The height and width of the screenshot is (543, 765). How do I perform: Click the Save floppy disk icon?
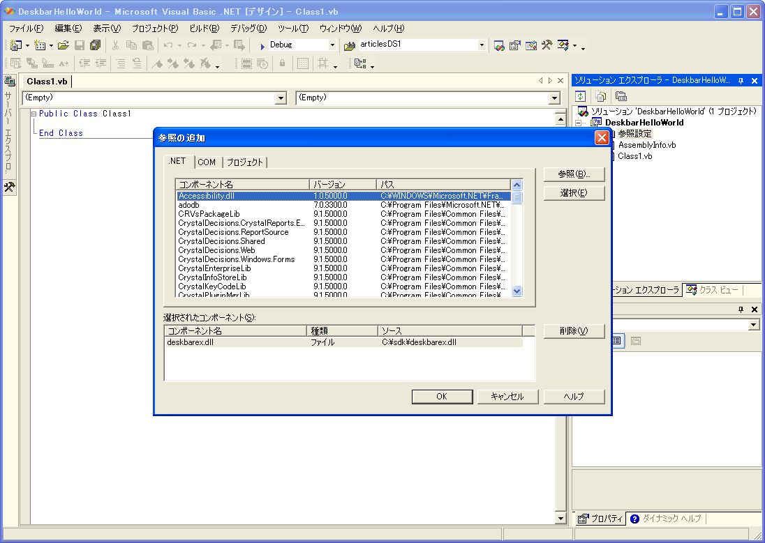(80, 45)
